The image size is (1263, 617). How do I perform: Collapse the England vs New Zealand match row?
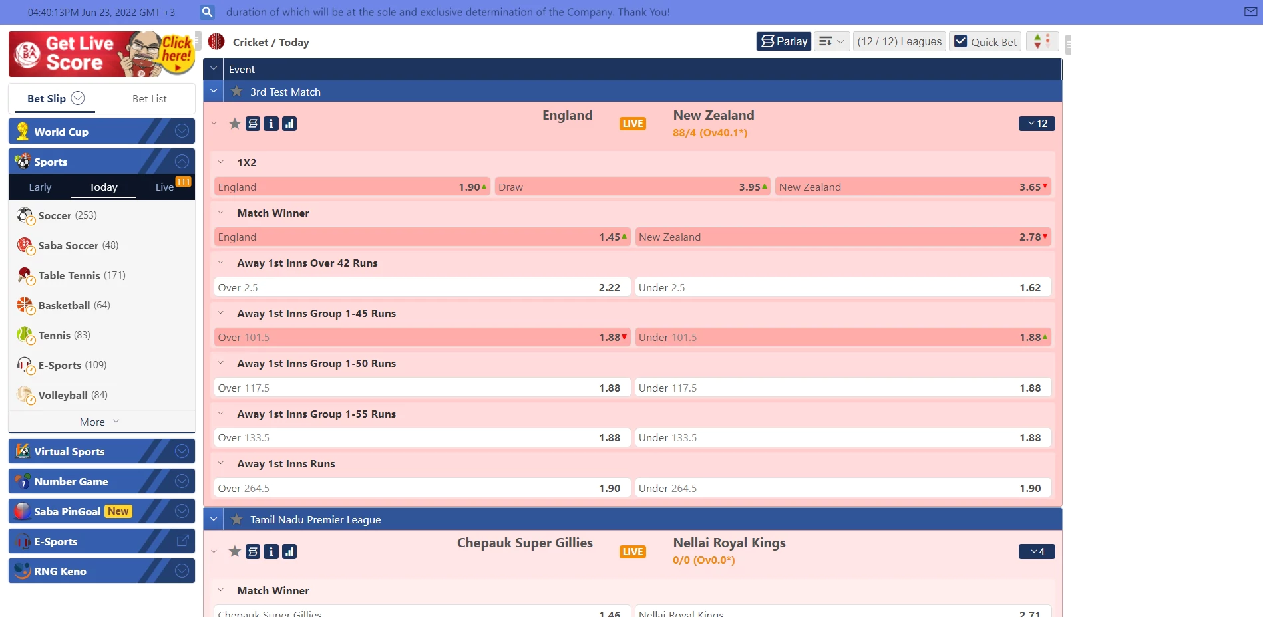(x=214, y=124)
